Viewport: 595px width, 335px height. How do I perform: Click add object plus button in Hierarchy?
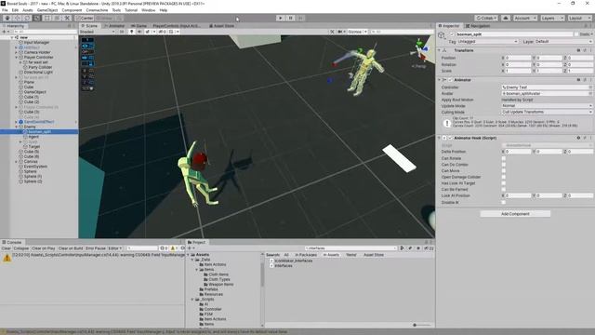point(6,32)
